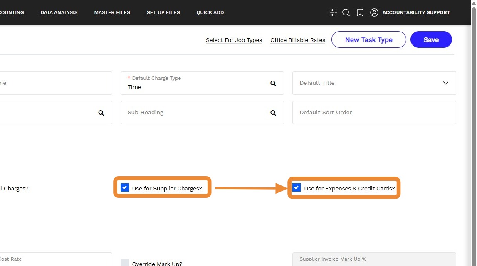
Task: Click Accountability Support user name
Action: pos(416,12)
